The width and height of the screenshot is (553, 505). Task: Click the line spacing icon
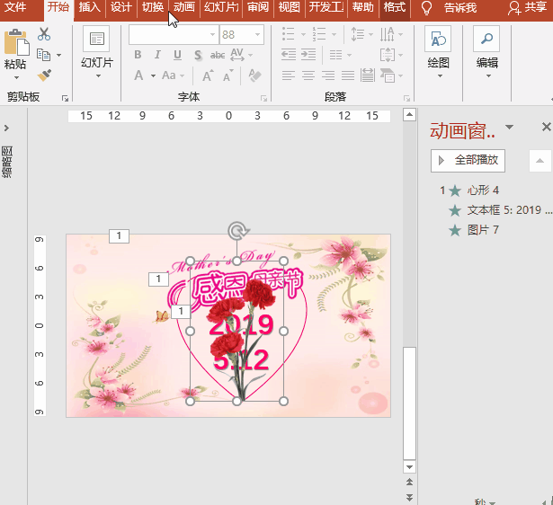tap(358, 34)
